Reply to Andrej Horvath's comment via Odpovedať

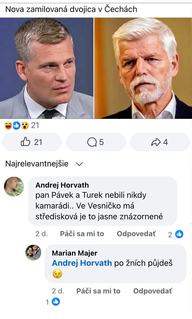click(136, 234)
